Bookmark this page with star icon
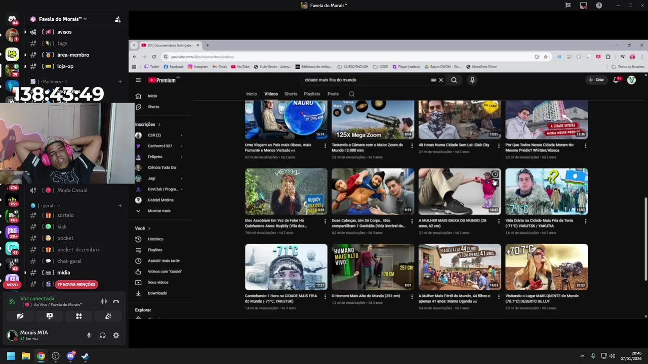 point(546,57)
